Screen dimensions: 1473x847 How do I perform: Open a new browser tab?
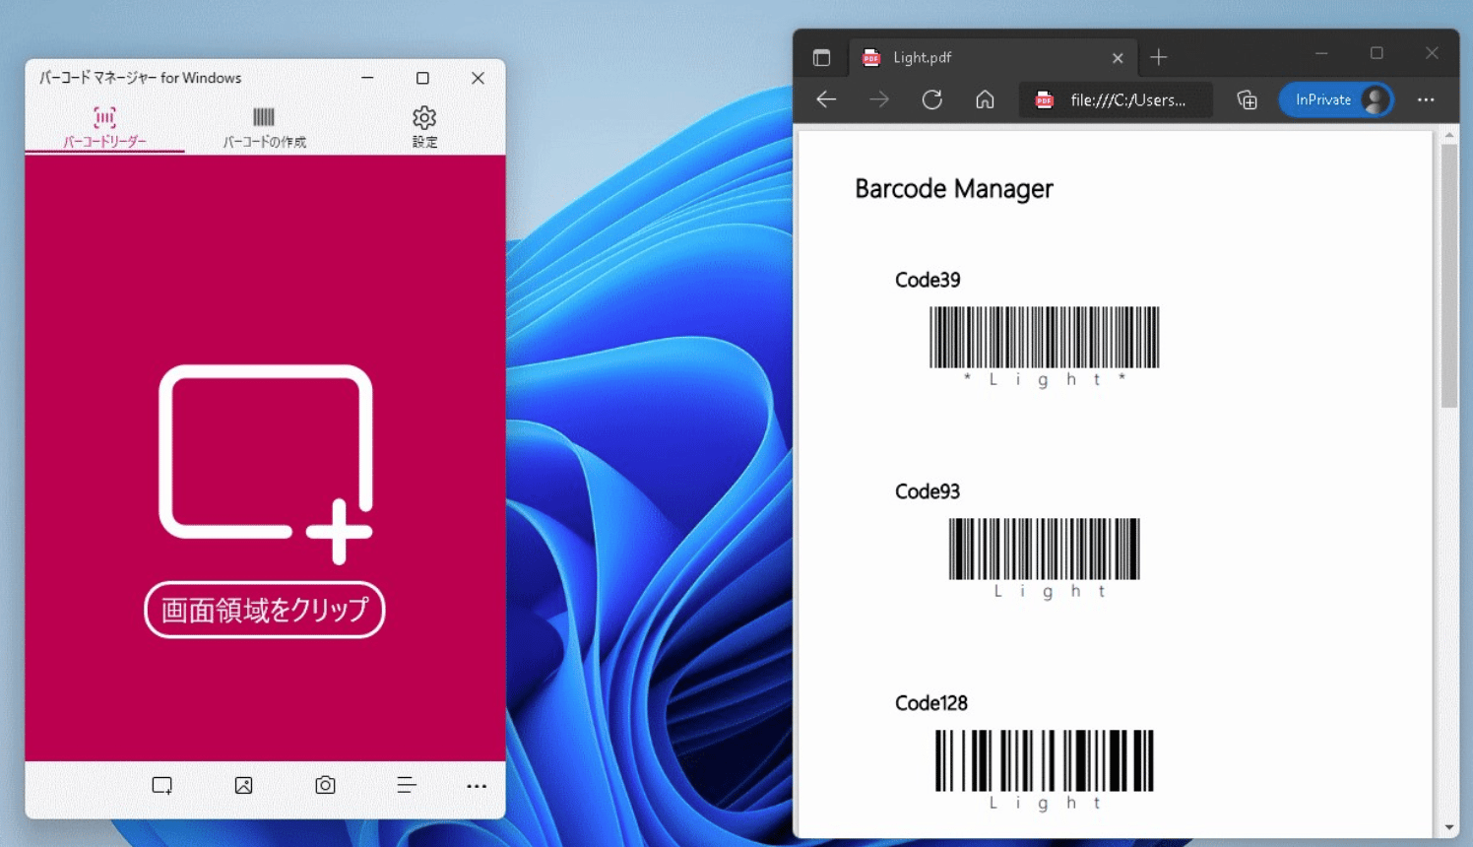(1159, 58)
